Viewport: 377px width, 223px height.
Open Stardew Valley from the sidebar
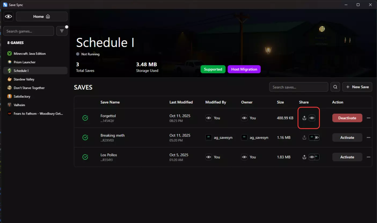pos(35,79)
